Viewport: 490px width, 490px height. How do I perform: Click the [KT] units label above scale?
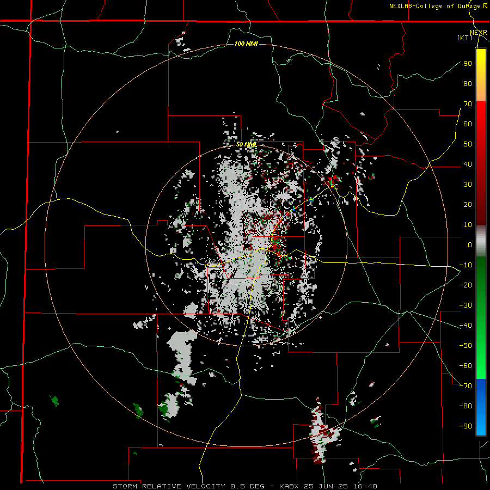(x=464, y=38)
